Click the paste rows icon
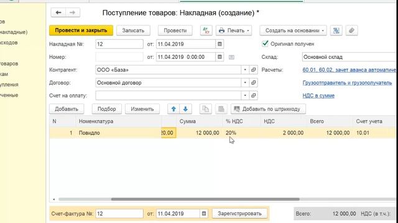The height and width of the screenshot is (223, 398). click(x=221, y=109)
